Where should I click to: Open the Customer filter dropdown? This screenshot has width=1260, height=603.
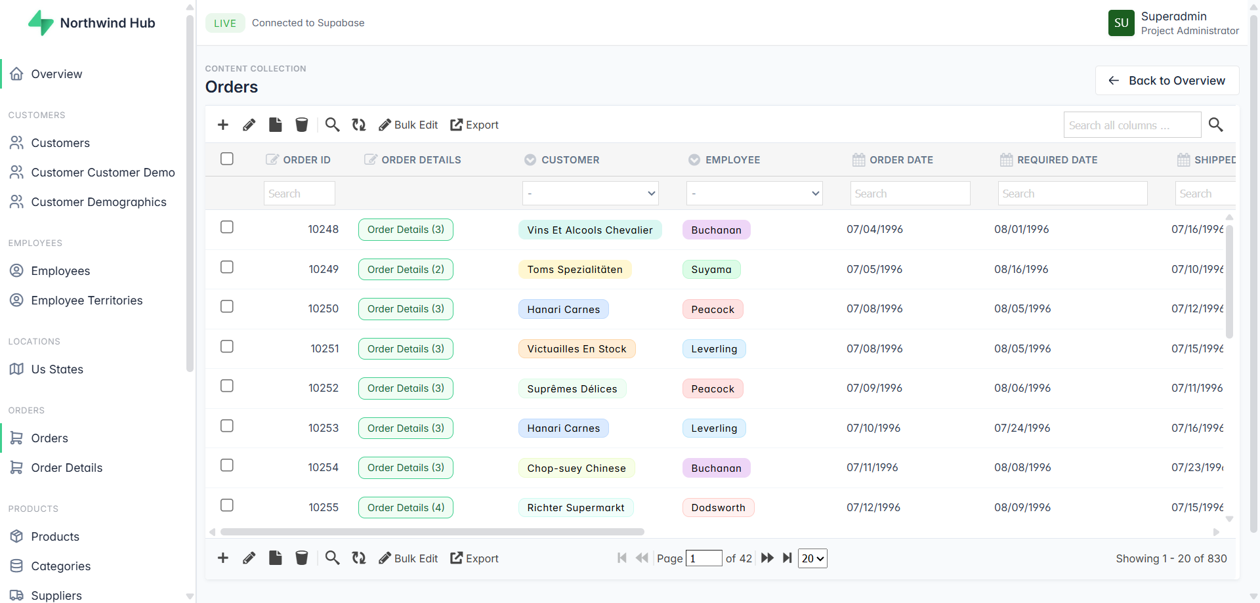pyautogui.click(x=590, y=194)
